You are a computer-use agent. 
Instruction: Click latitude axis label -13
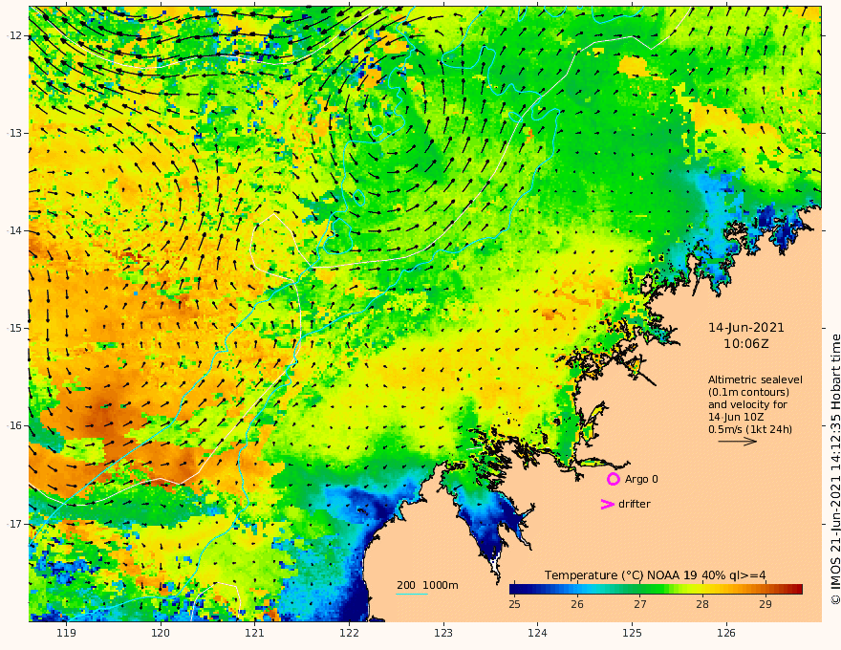(14, 133)
